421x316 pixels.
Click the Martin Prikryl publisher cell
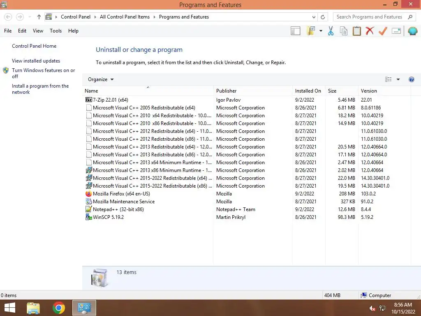(x=231, y=217)
